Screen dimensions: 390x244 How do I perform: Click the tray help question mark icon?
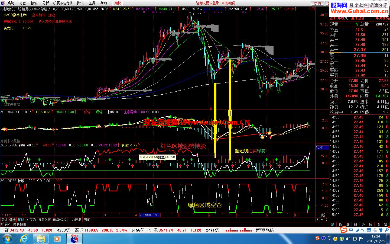coord(323,238)
